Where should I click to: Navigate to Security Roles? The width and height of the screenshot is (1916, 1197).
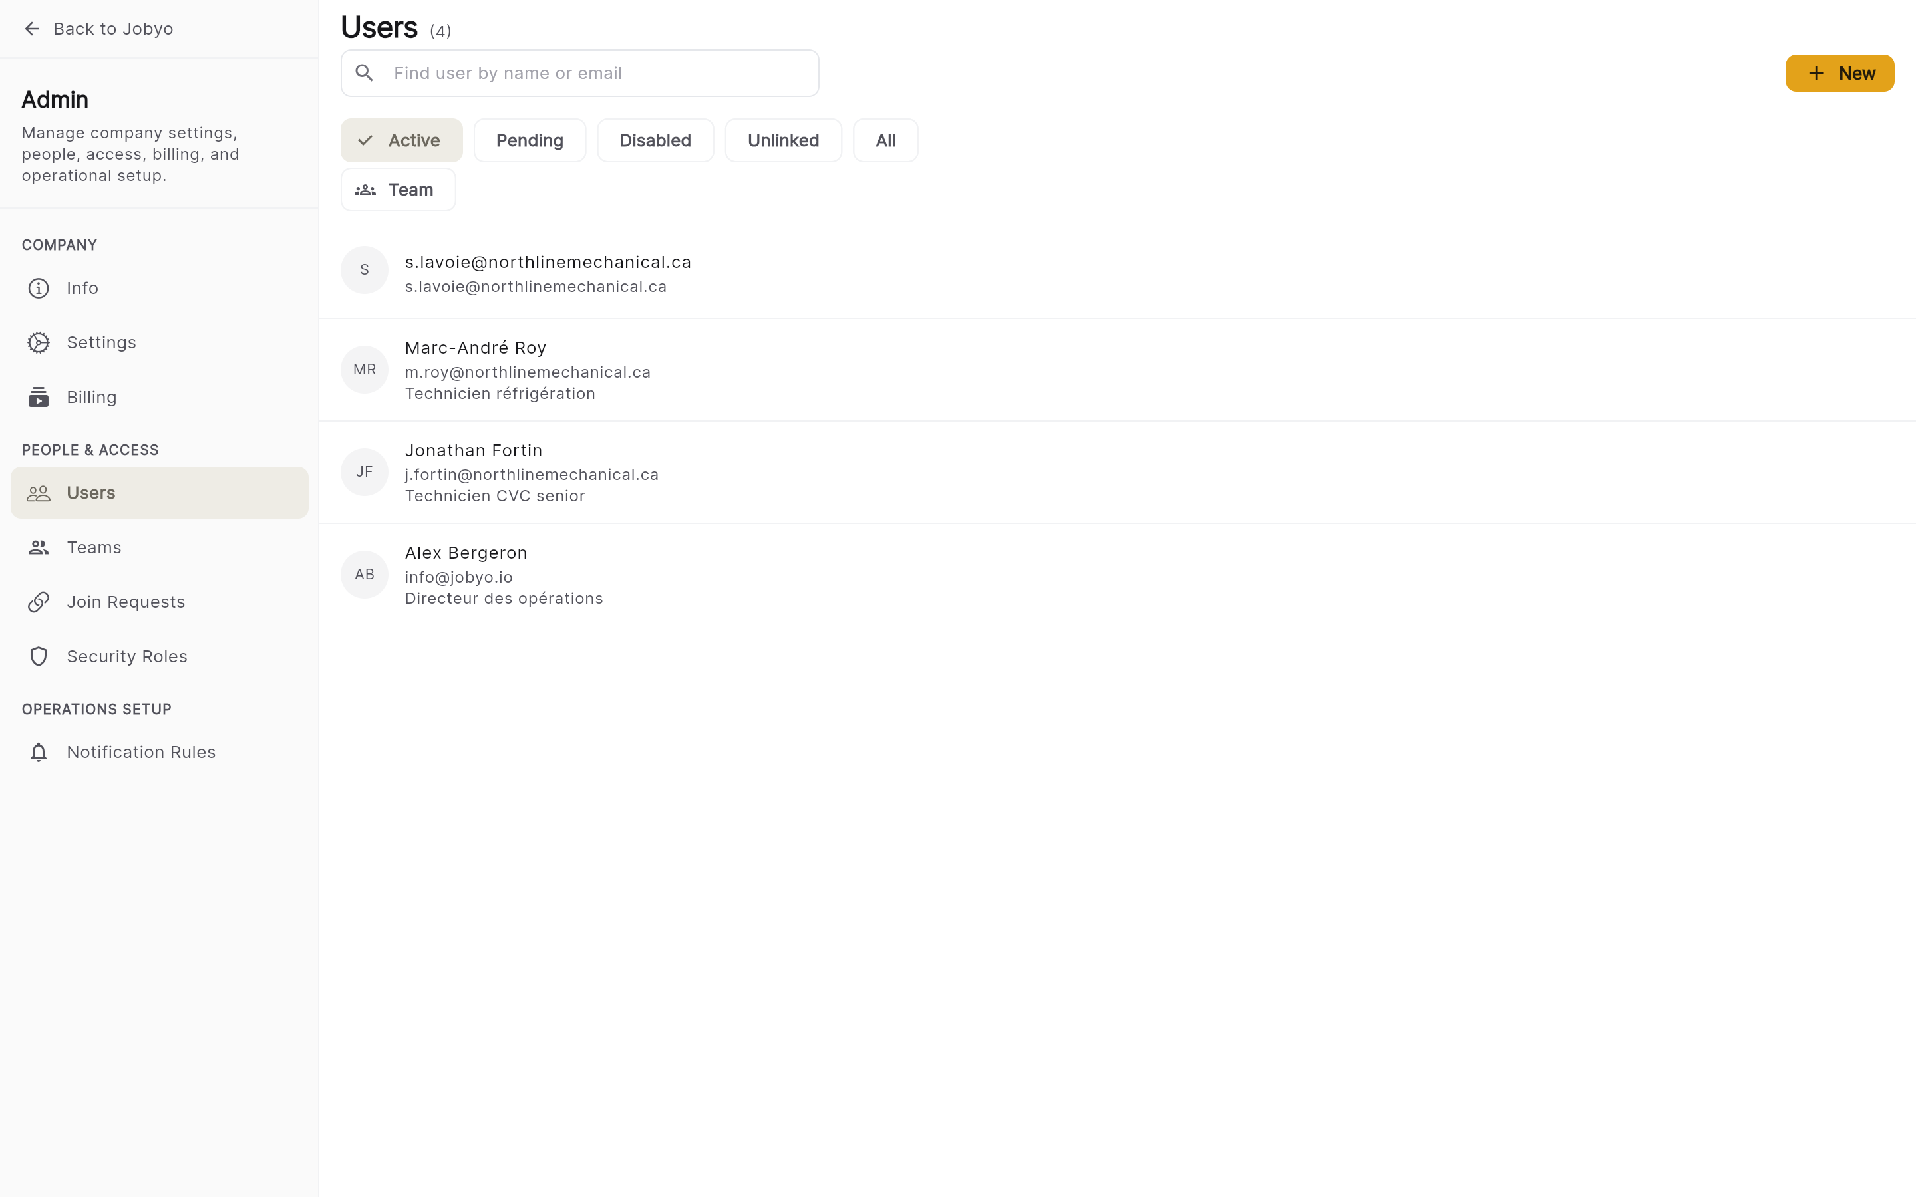tap(159, 657)
